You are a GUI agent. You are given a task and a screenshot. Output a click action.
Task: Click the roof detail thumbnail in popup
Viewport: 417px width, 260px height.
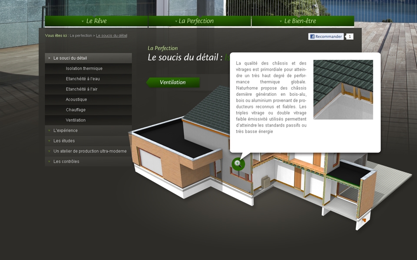tap(343, 90)
